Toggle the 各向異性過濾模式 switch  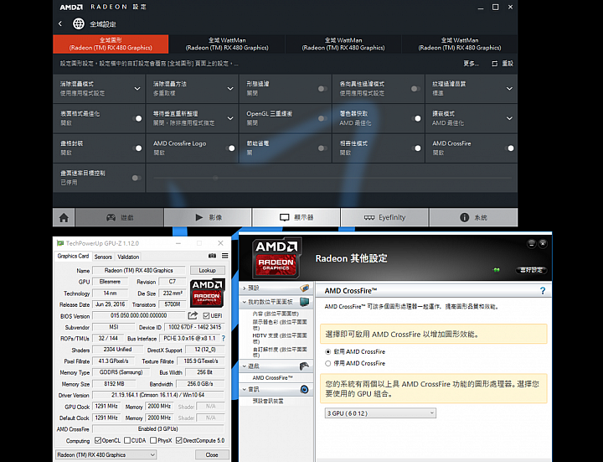[415, 89]
